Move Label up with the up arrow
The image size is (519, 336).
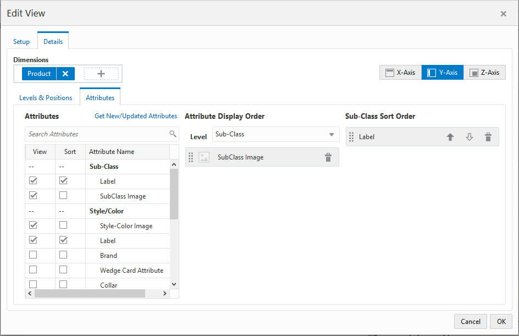tap(450, 136)
